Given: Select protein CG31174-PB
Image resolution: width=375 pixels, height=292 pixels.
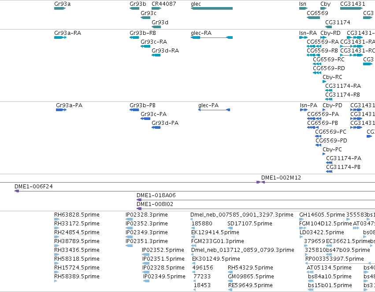Looking at the screenshot, I should [329, 172].
